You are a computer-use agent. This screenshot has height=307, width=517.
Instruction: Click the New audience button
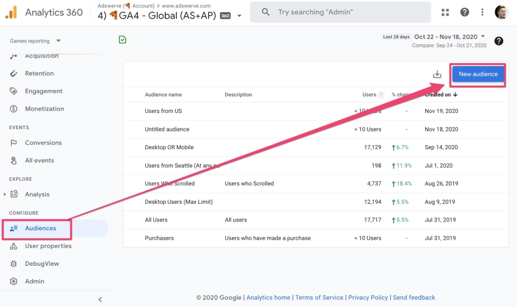tap(478, 74)
